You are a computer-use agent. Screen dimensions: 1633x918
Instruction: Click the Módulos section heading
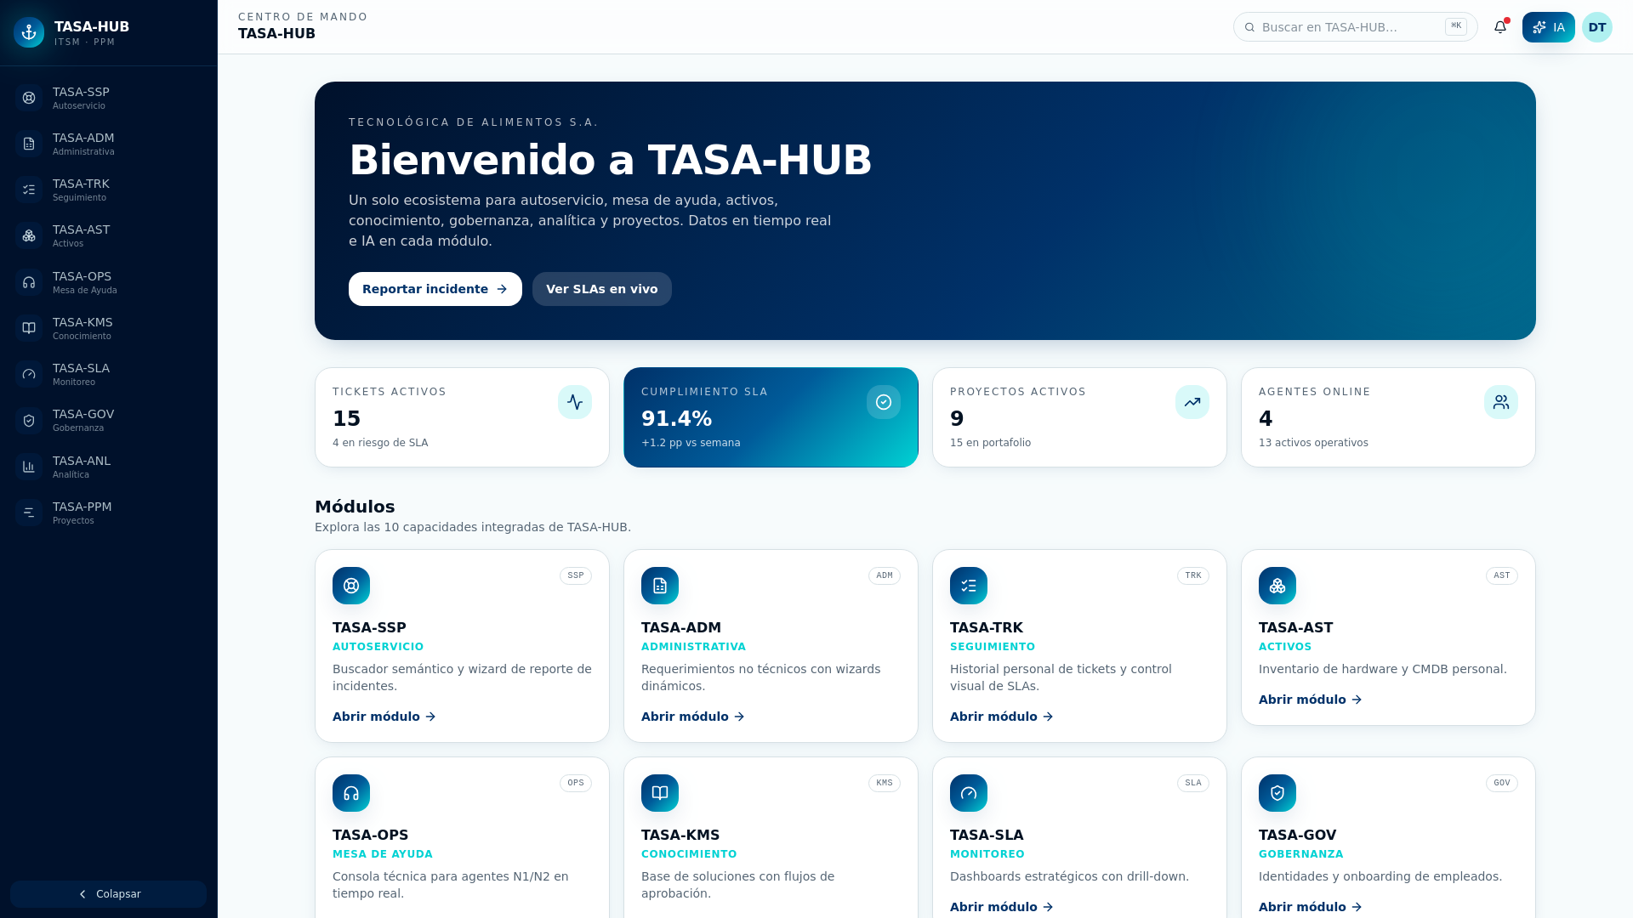[355, 507]
